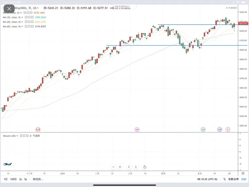Expand dropdown of MA row valued 5278.1400
This screenshot has height=187, width=249.
point(21,13)
